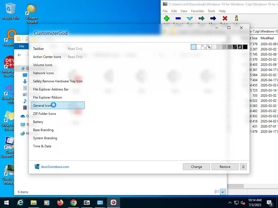Select the Taskbar category
The image size is (278, 208).
(58, 49)
